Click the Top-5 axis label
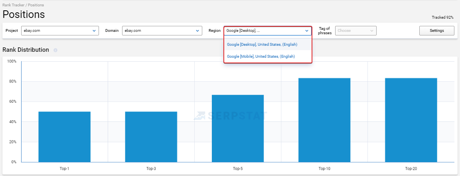Viewport: 460px width, 176px height. (238, 169)
